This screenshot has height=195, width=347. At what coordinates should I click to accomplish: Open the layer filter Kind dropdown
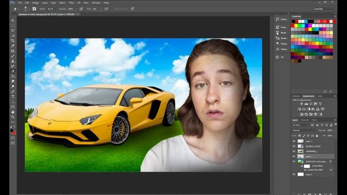(301, 125)
